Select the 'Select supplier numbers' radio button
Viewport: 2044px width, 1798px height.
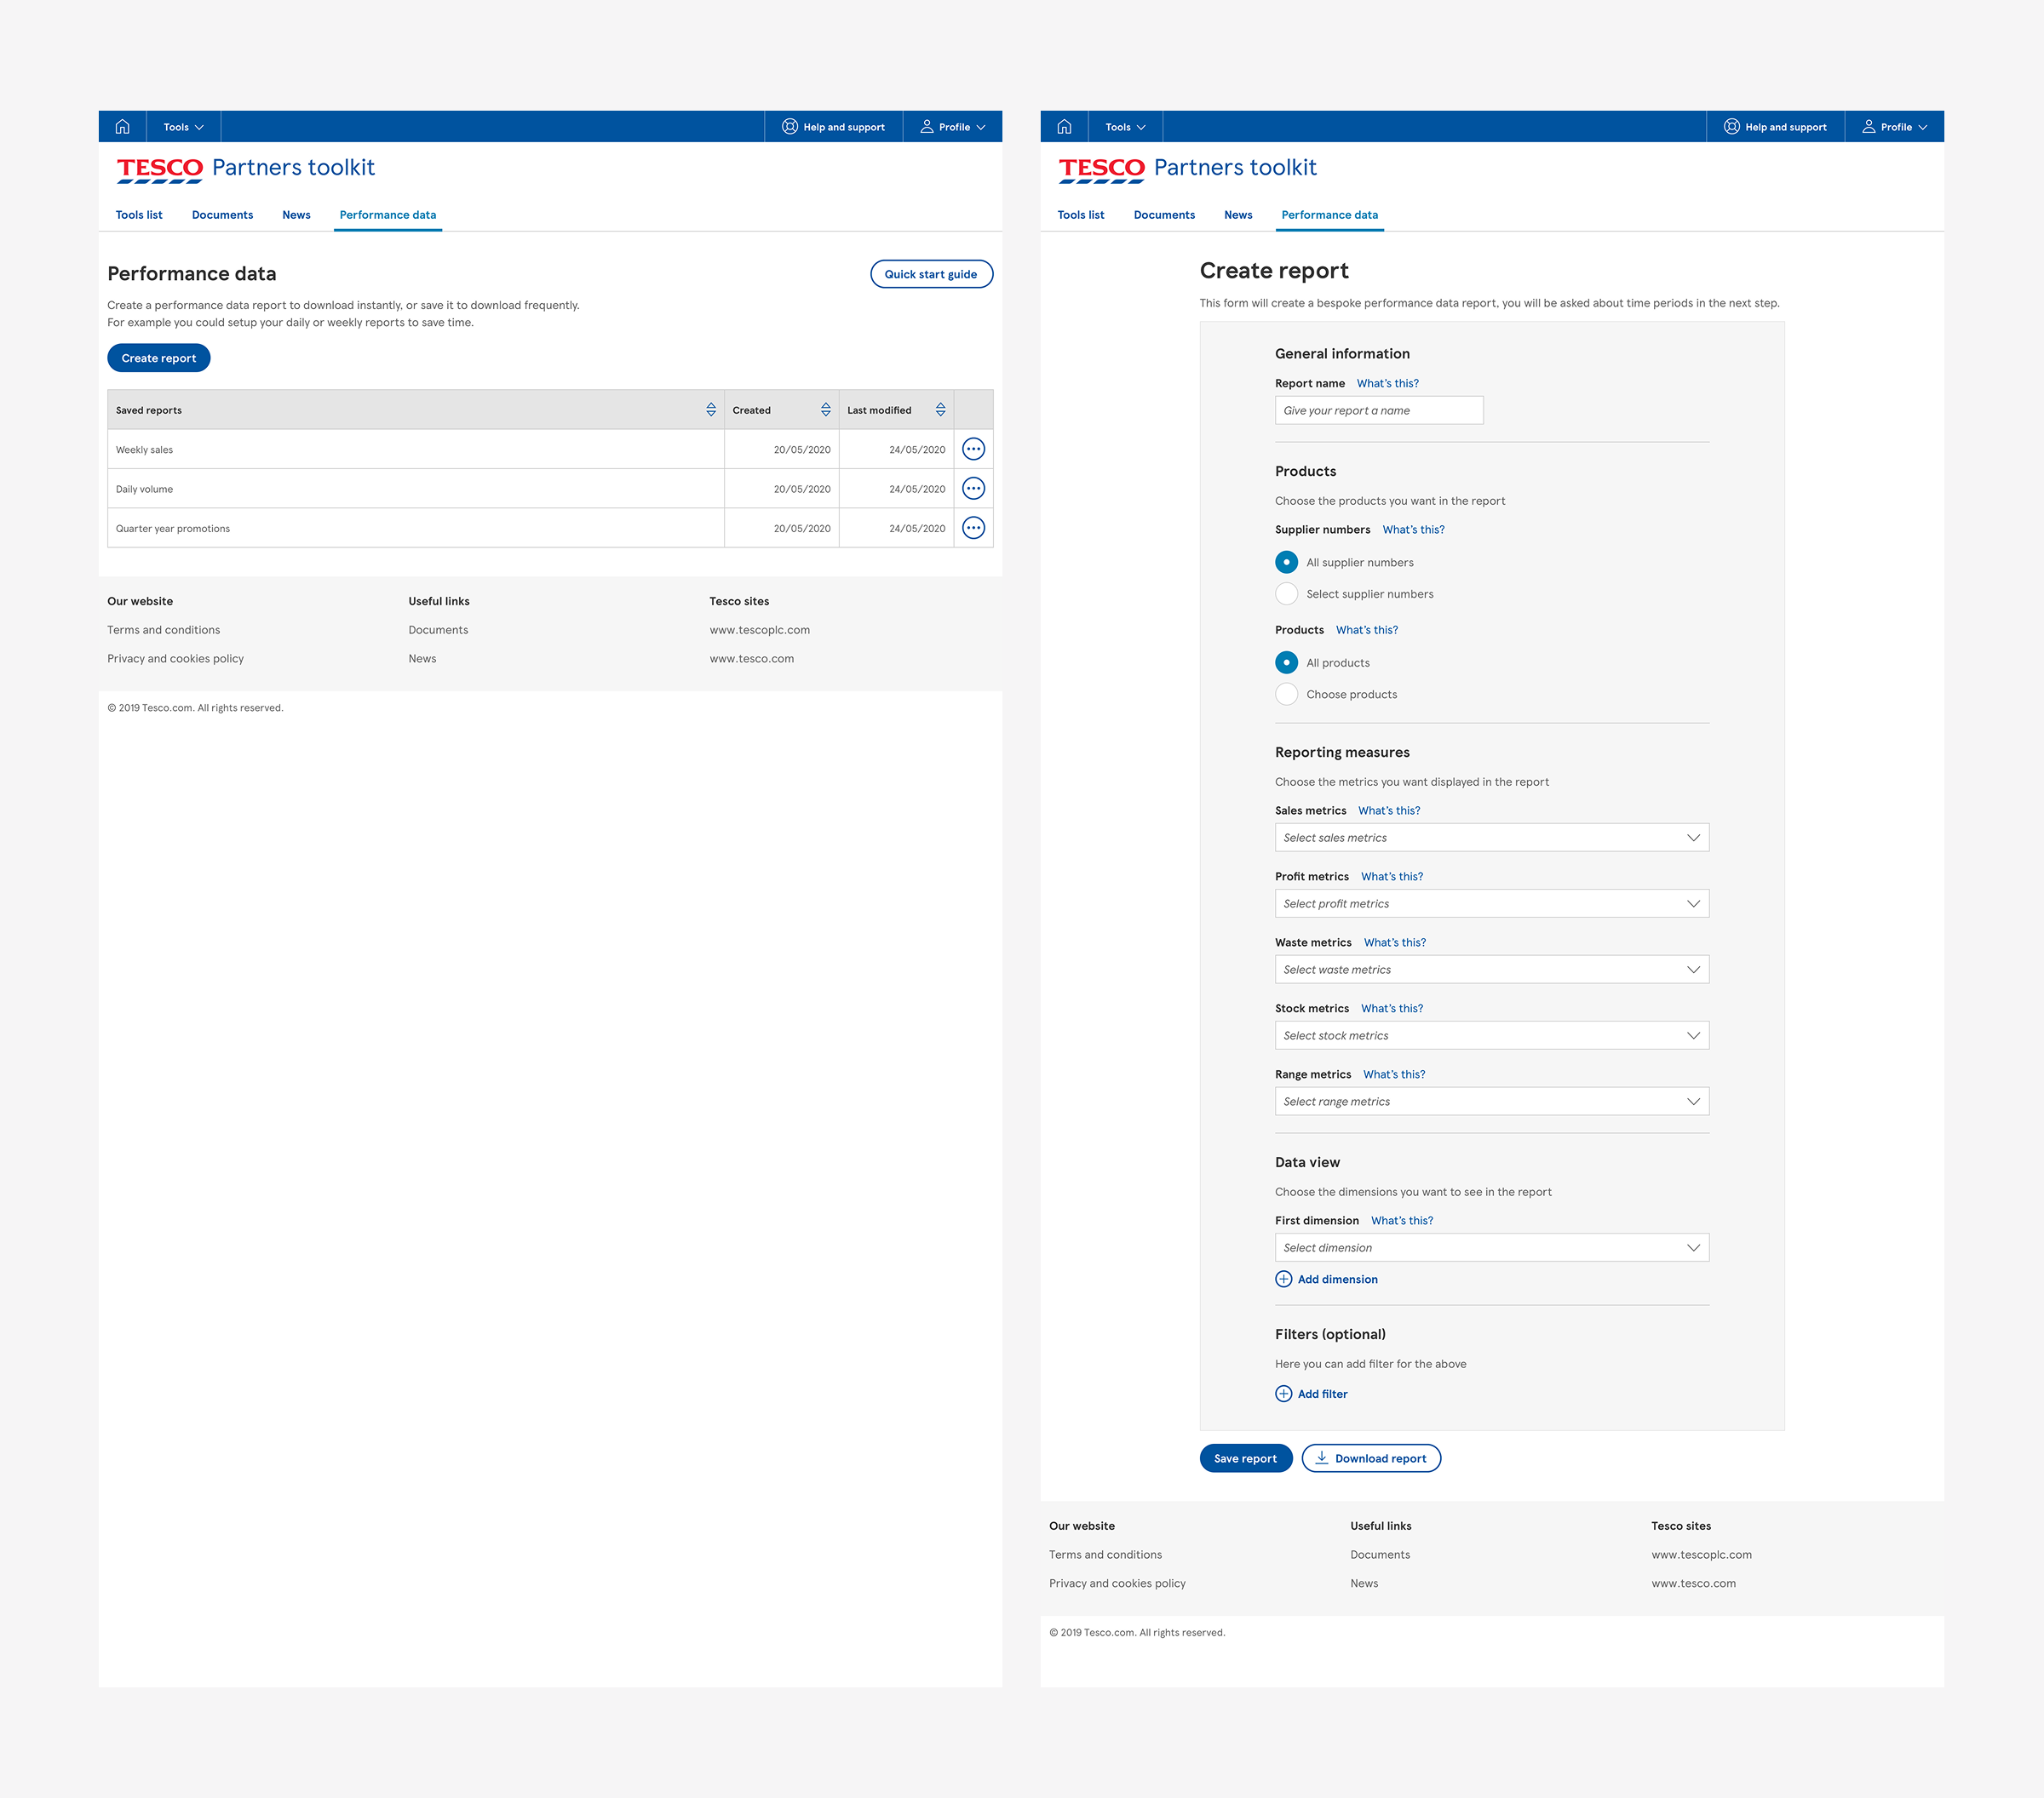[1287, 593]
